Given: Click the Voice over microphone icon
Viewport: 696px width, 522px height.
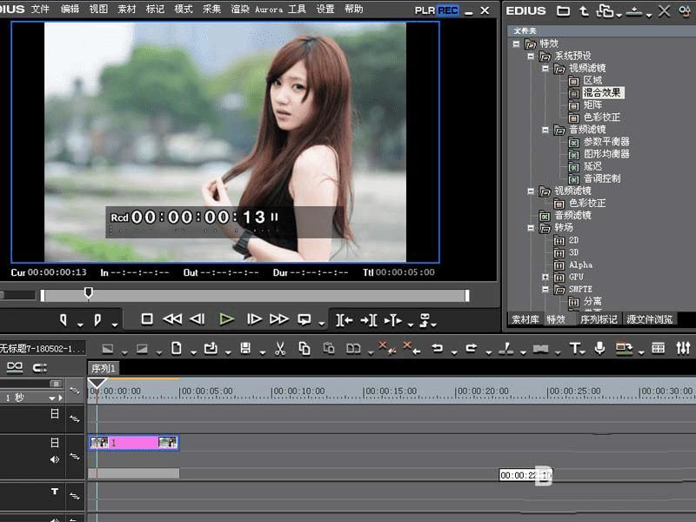Looking at the screenshot, I should coord(599,349).
